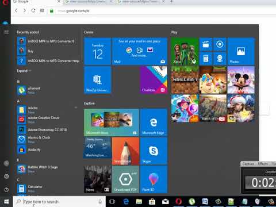Open the Power options button

[x=6, y=190]
